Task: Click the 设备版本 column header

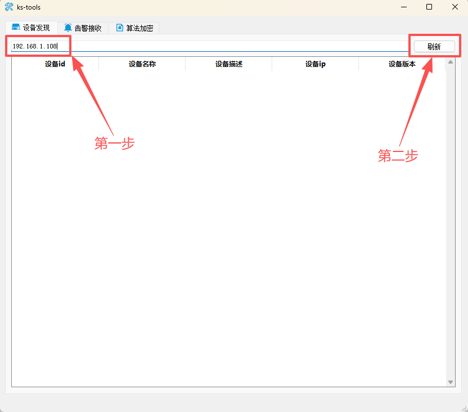Action: tap(402, 64)
